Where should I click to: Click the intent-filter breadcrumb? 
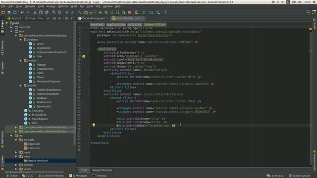155,25
